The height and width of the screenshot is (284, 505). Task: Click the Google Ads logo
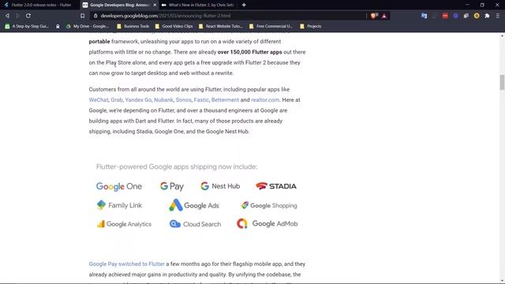[194, 205]
